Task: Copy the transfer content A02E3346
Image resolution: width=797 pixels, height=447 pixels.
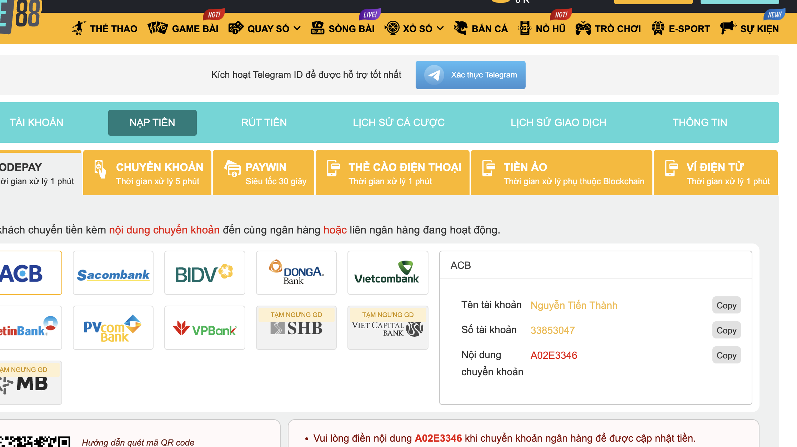Action: click(x=726, y=355)
